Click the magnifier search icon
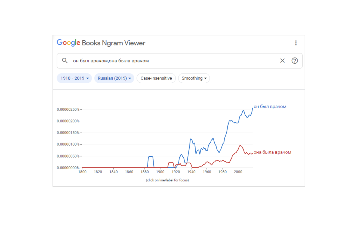 [65, 61]
